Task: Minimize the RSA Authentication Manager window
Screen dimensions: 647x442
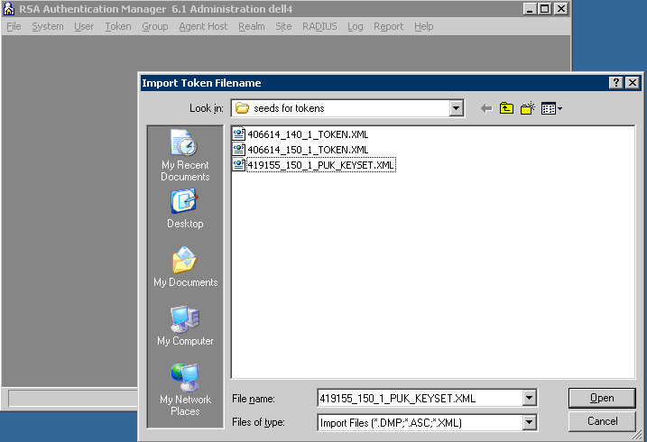Action: point(530,9)
